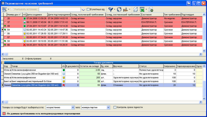Click yellow status icon in document 58 row
207x117 pixels.
pyautogui.click(x=24, y=41)
